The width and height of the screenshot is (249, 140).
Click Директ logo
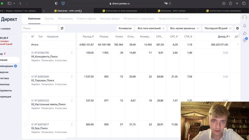(9, 19)
